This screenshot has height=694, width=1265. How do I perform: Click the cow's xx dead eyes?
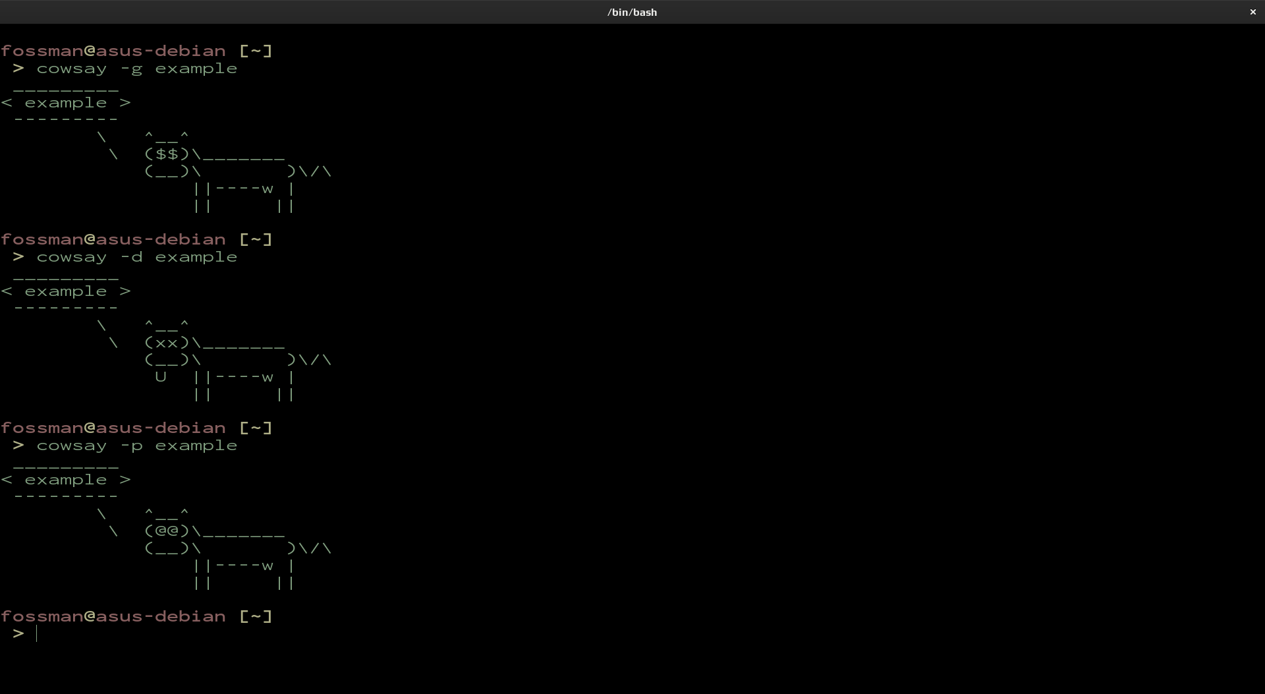[x=167, y=343]
